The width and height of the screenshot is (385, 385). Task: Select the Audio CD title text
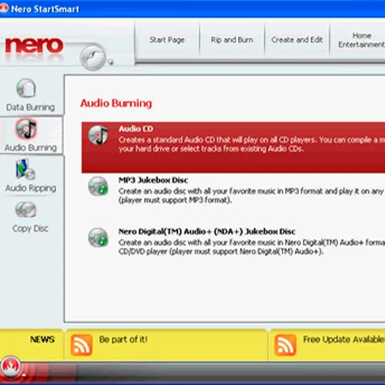pyautogui.click(x=136, y=129)
